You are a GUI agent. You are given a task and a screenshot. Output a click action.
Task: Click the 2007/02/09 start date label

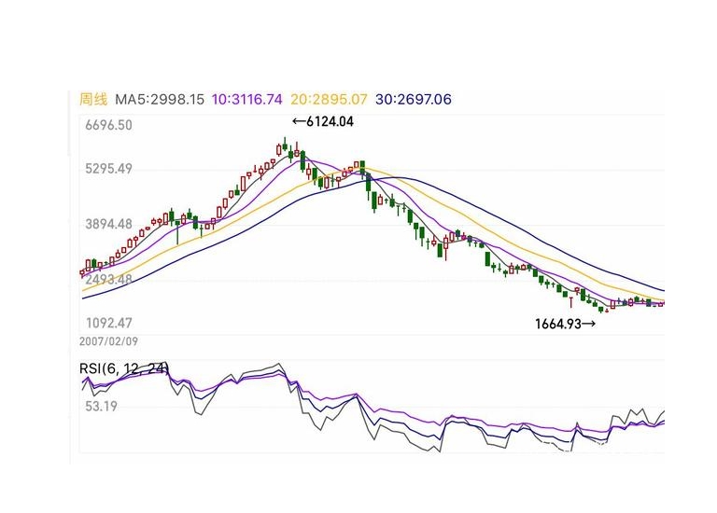coord(110,343)
